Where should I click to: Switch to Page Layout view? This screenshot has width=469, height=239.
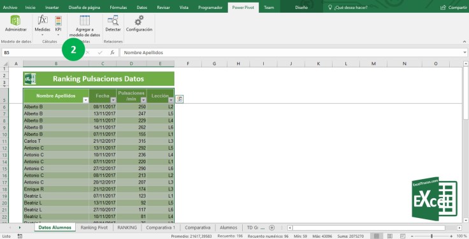pyautogui.click(x=390, y=236)
